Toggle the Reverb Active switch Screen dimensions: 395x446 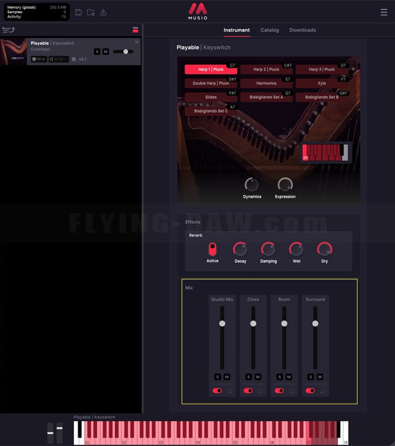click(x=212, y=249)
